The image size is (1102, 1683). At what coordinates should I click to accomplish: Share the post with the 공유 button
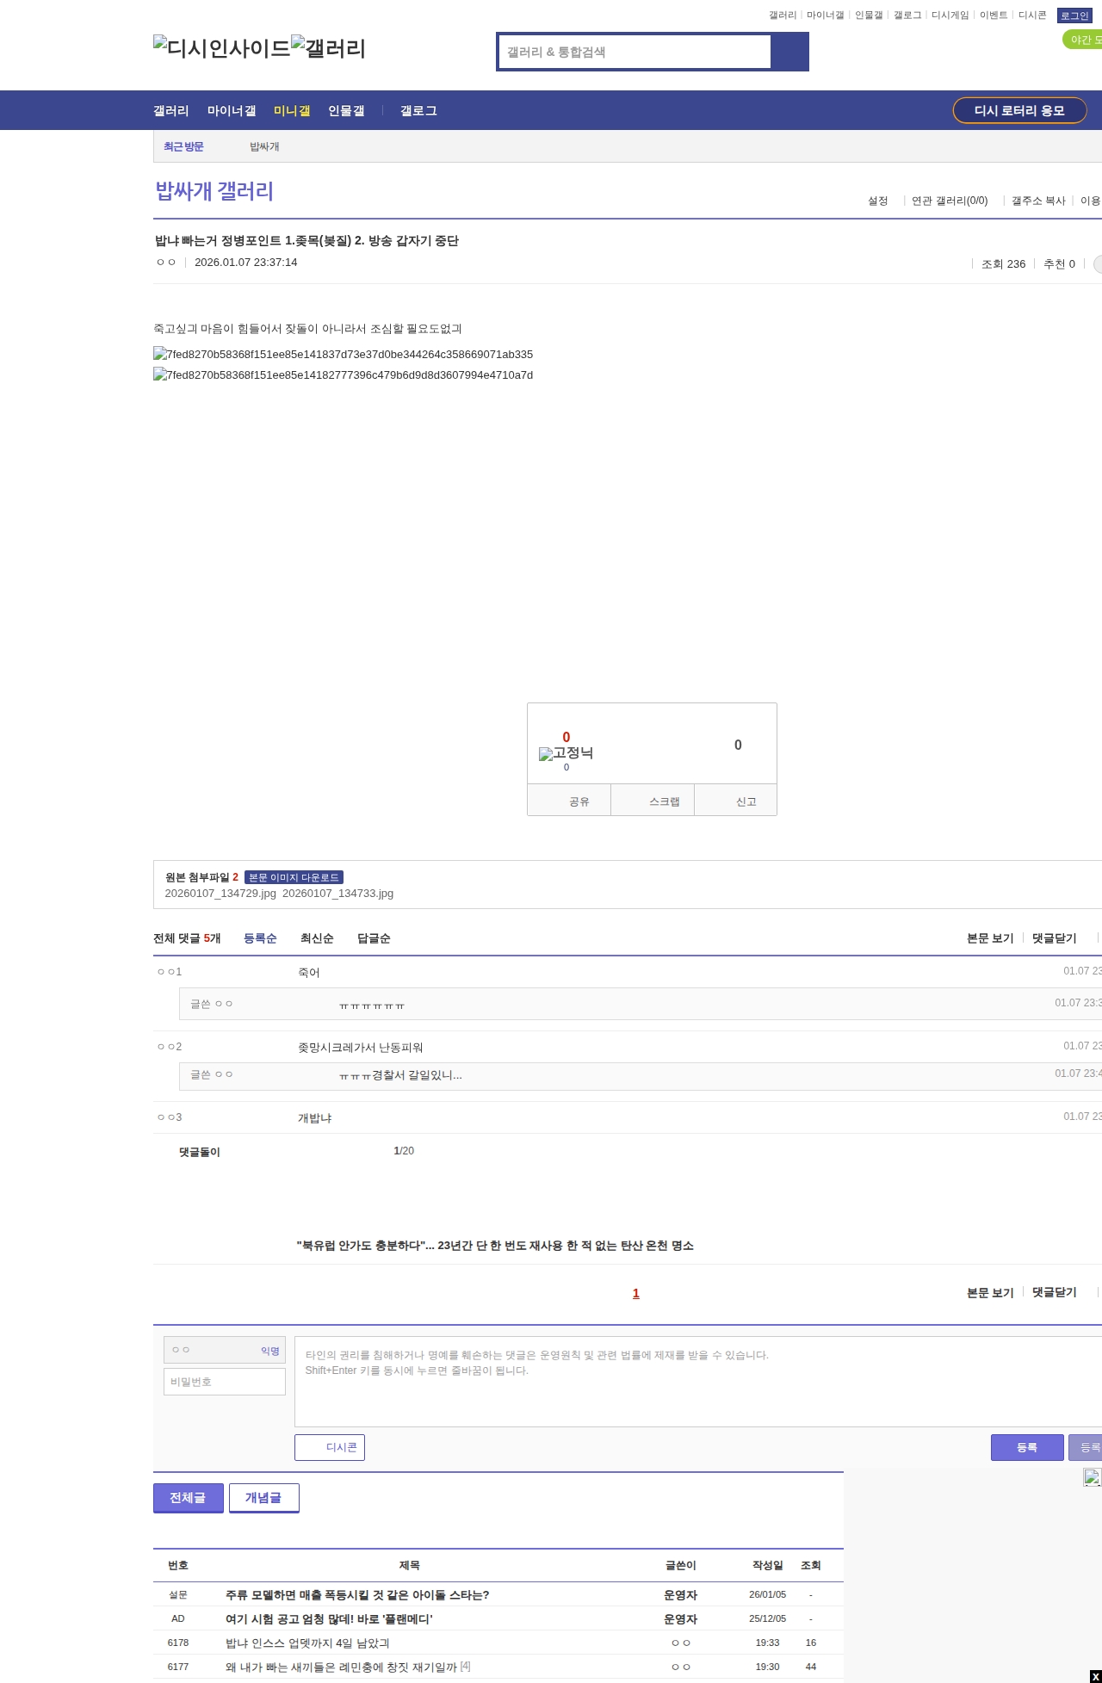(570, 801)
